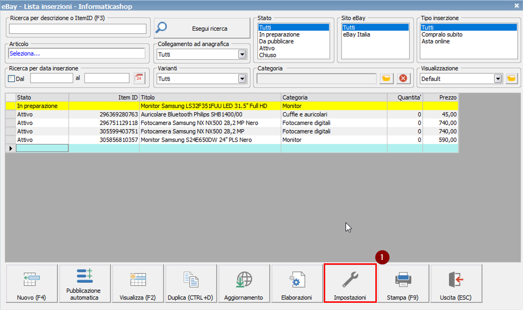Toggle the Dal date checkbox
Screen dimensions: 523x310
pyautogui.click(x=12, y=79)
